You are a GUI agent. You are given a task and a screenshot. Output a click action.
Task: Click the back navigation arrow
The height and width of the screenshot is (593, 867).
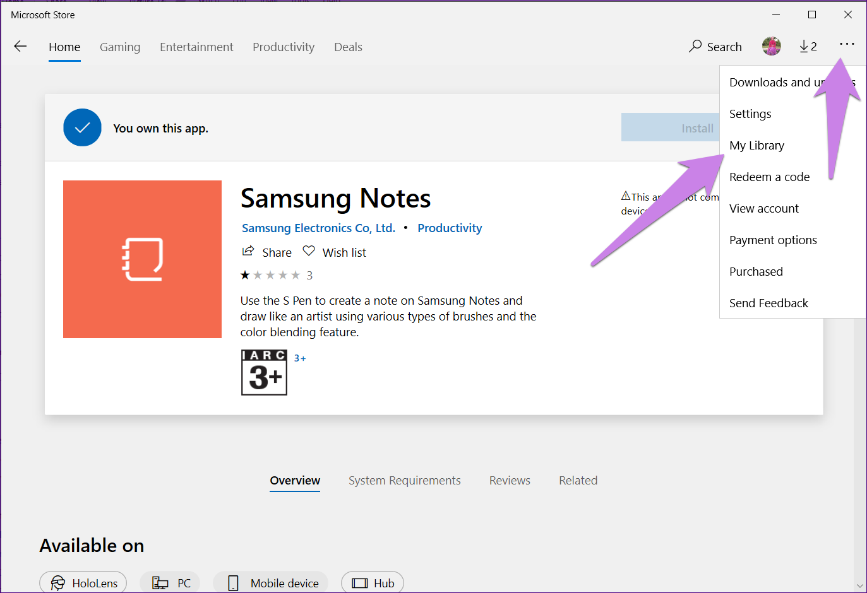(20, 46)
